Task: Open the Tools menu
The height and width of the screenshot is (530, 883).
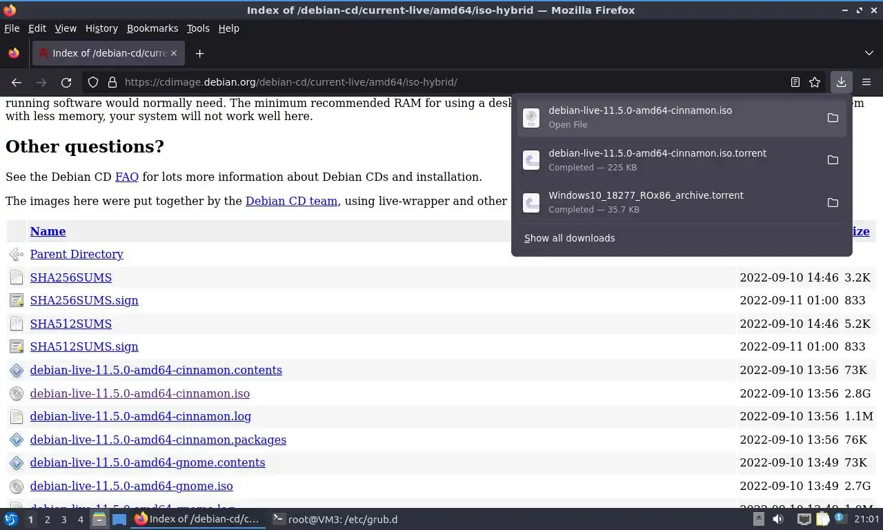Action: (x=198, y=28)
